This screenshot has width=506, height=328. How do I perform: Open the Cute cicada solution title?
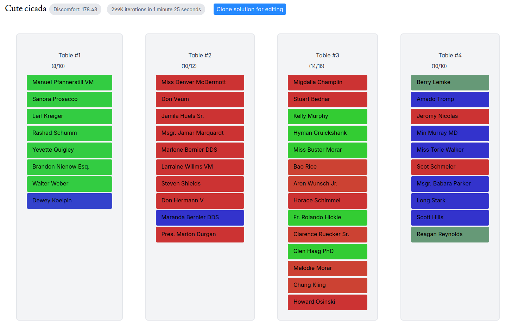pyautogui.click(x=26, y=9)
